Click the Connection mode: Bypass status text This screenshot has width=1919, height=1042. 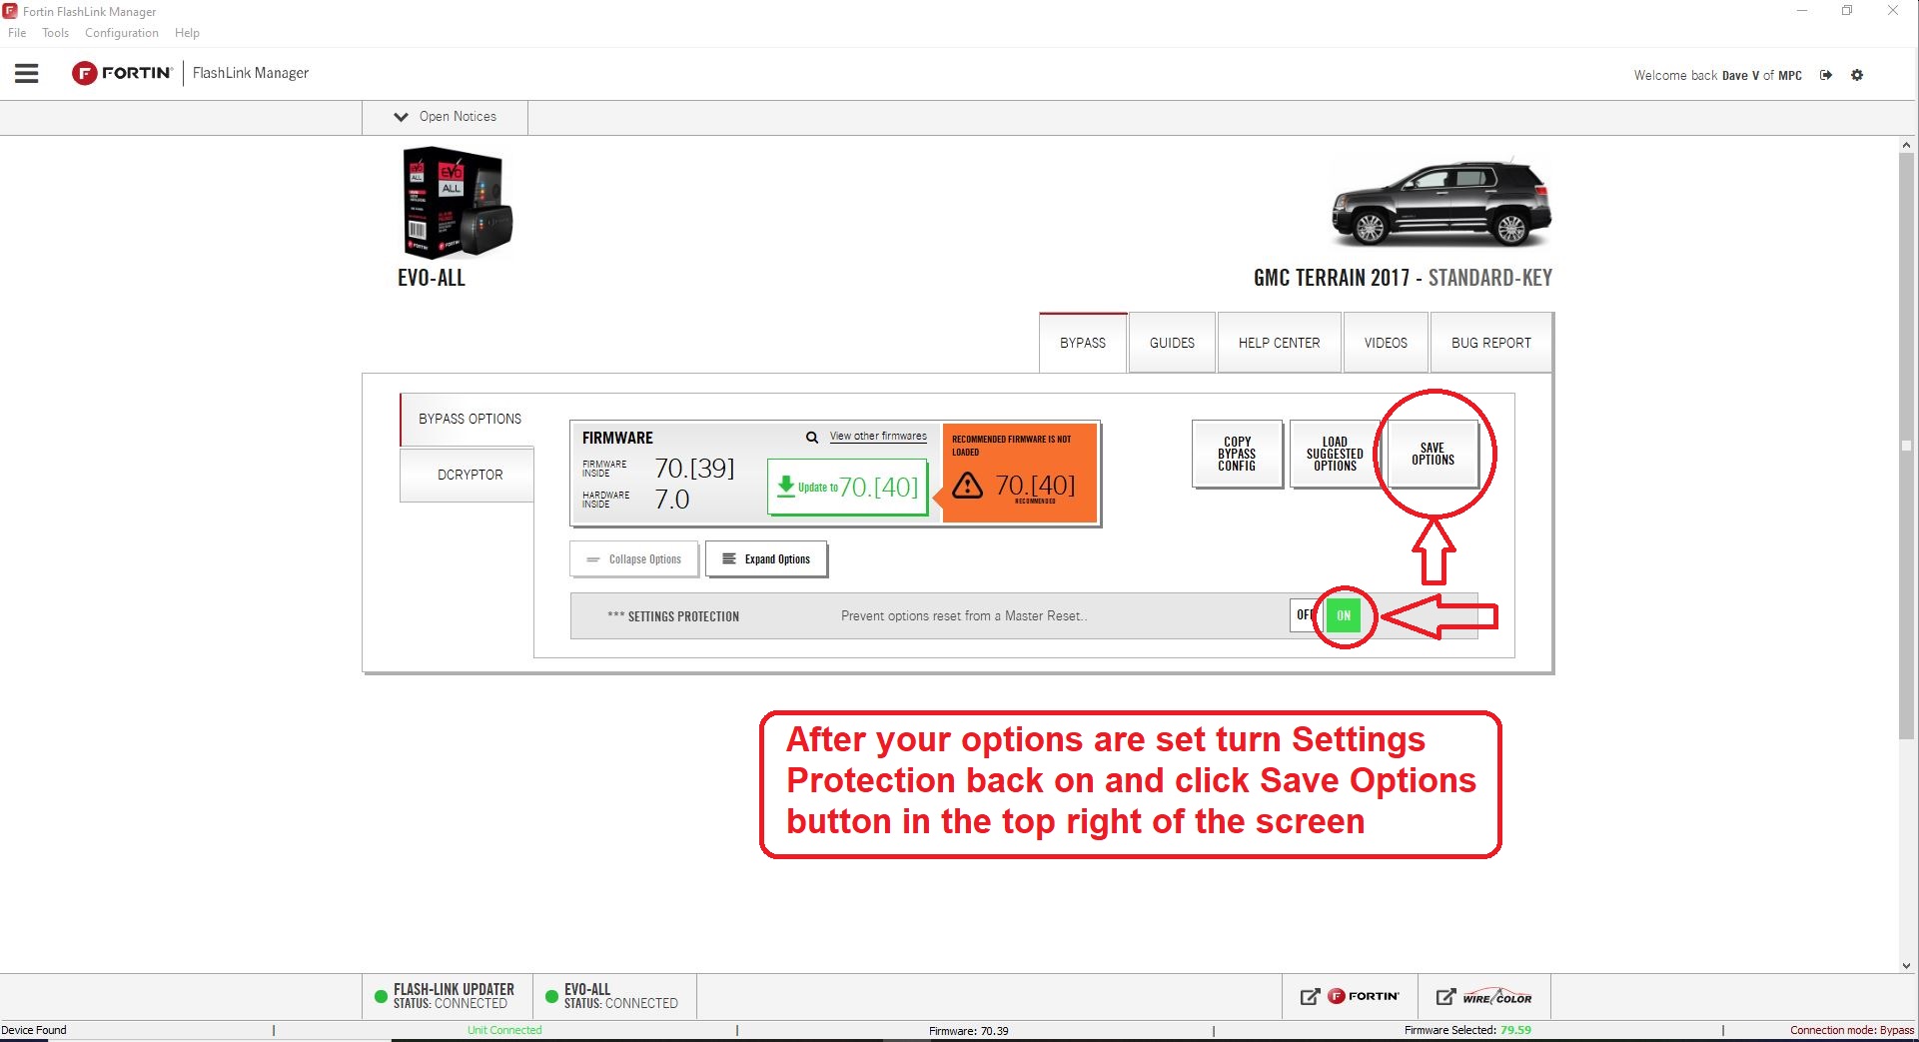1852,1030
